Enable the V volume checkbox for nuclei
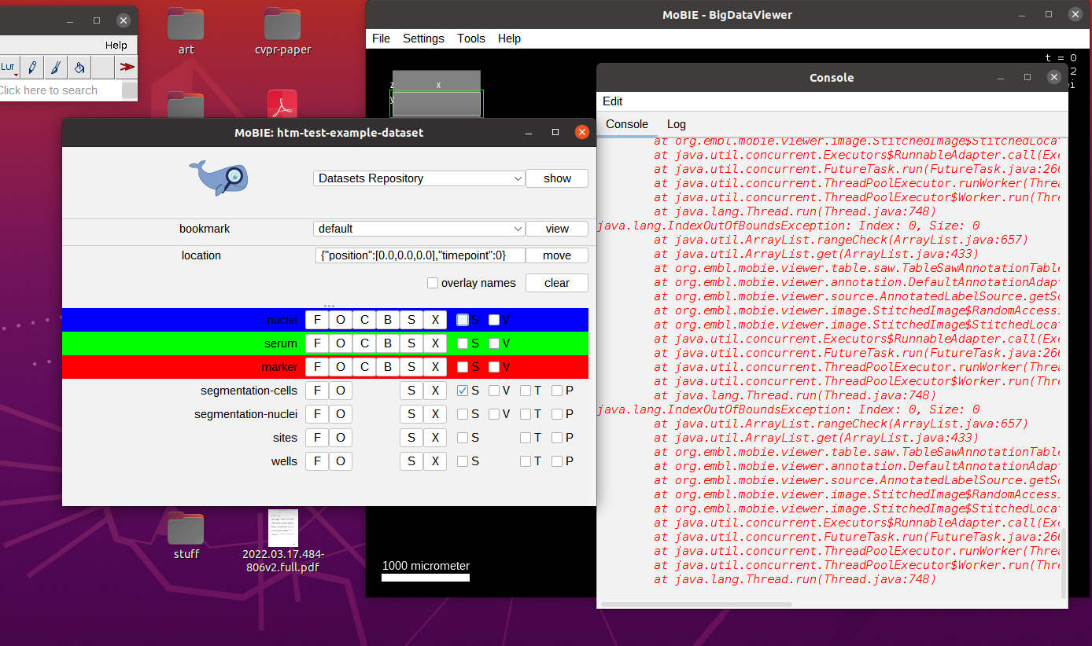 pos(495,319)
